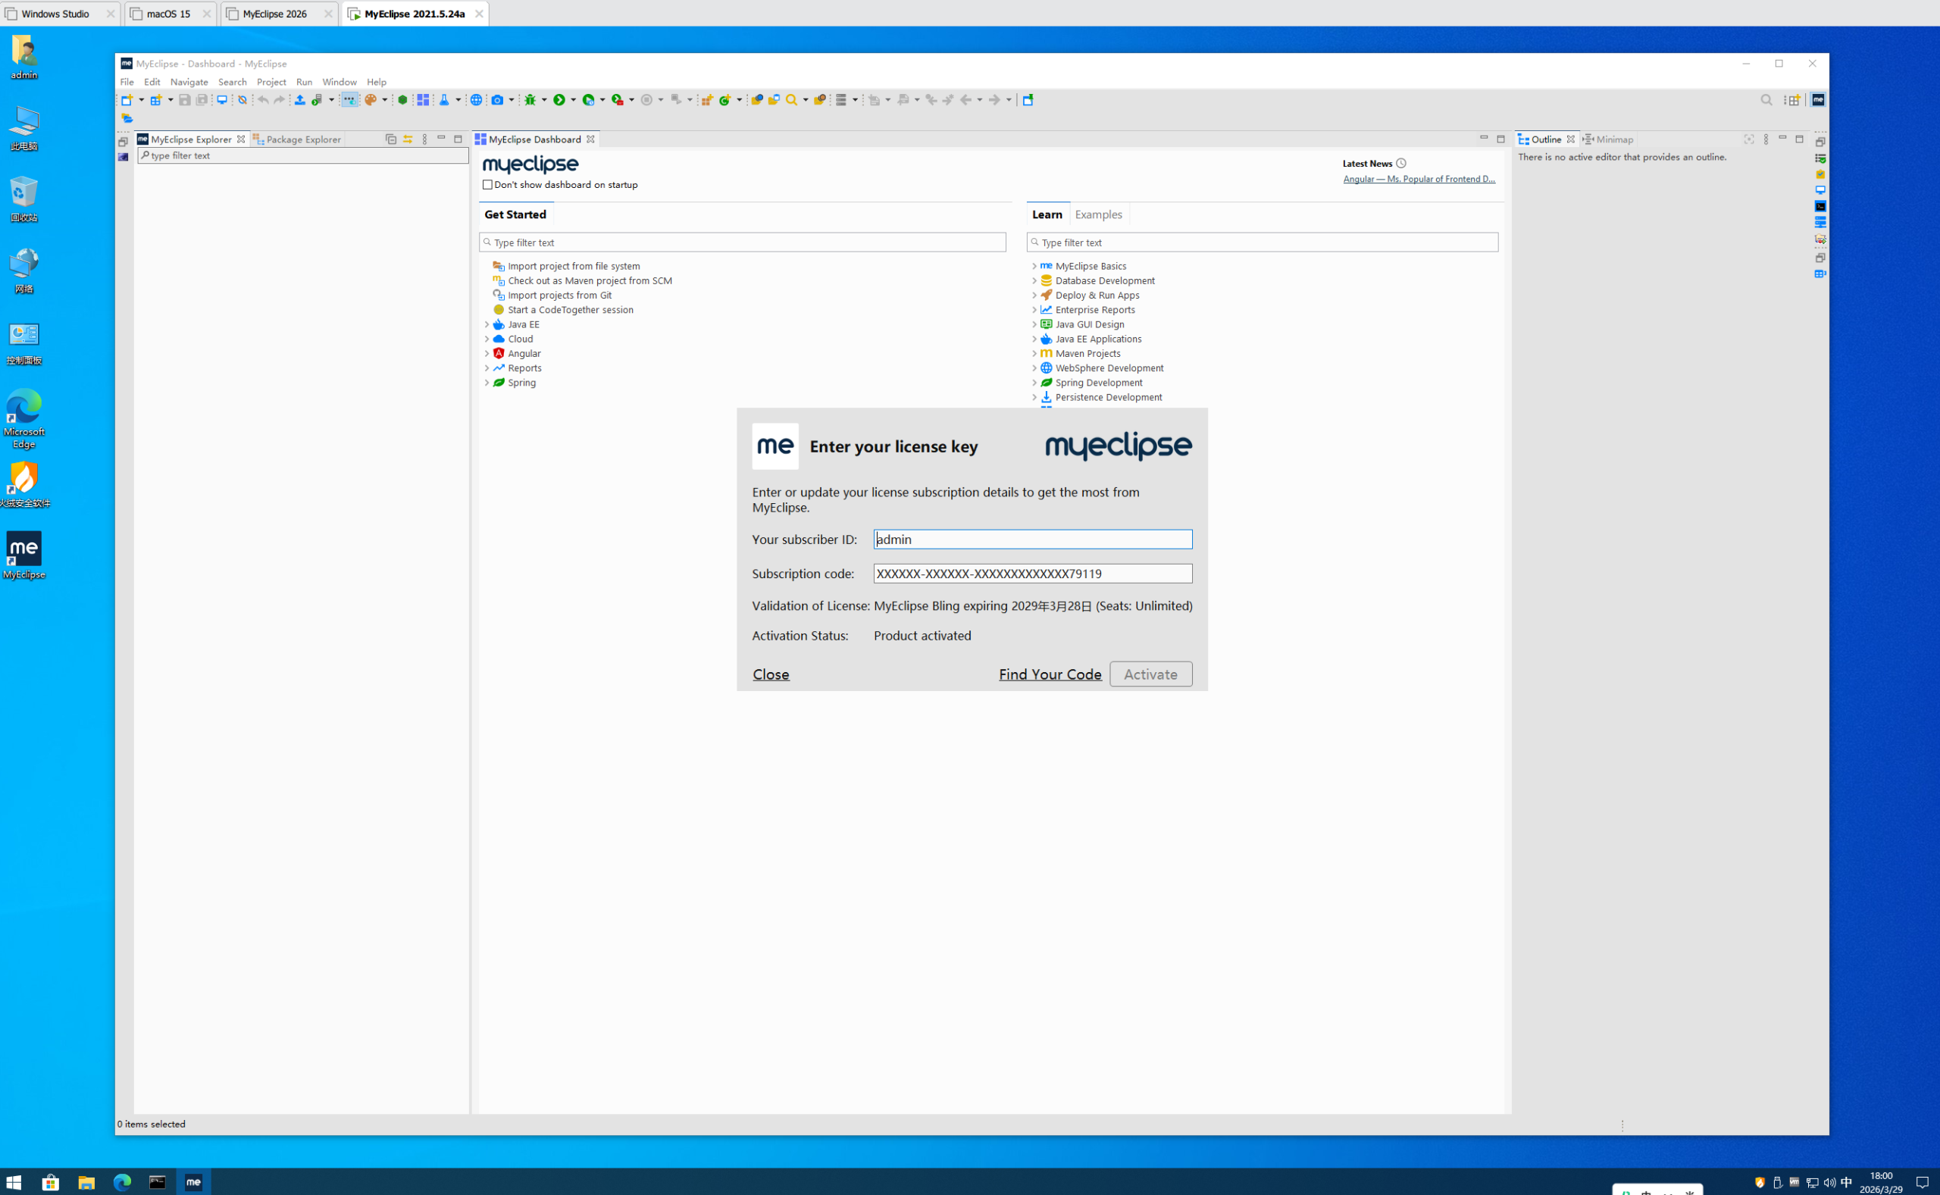1940x1195 pixels.
Task: Expand MyEclipse Basics in Learn list
Action: (1034, 266)
